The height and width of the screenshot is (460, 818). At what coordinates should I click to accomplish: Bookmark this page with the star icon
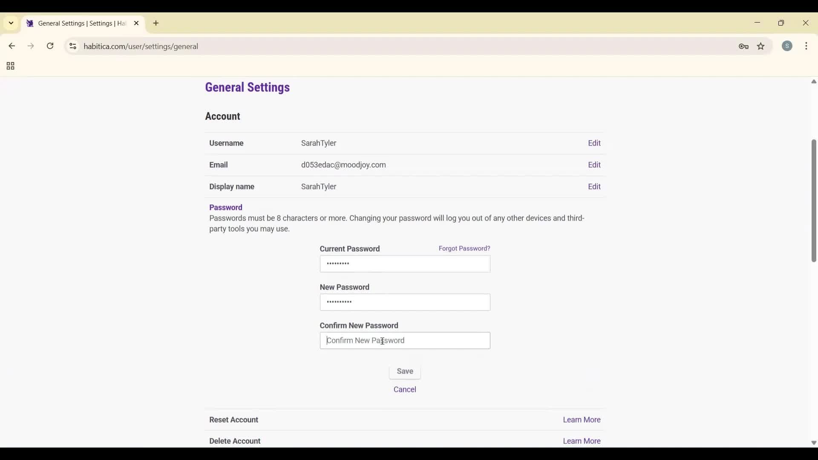tap(761, 46)
